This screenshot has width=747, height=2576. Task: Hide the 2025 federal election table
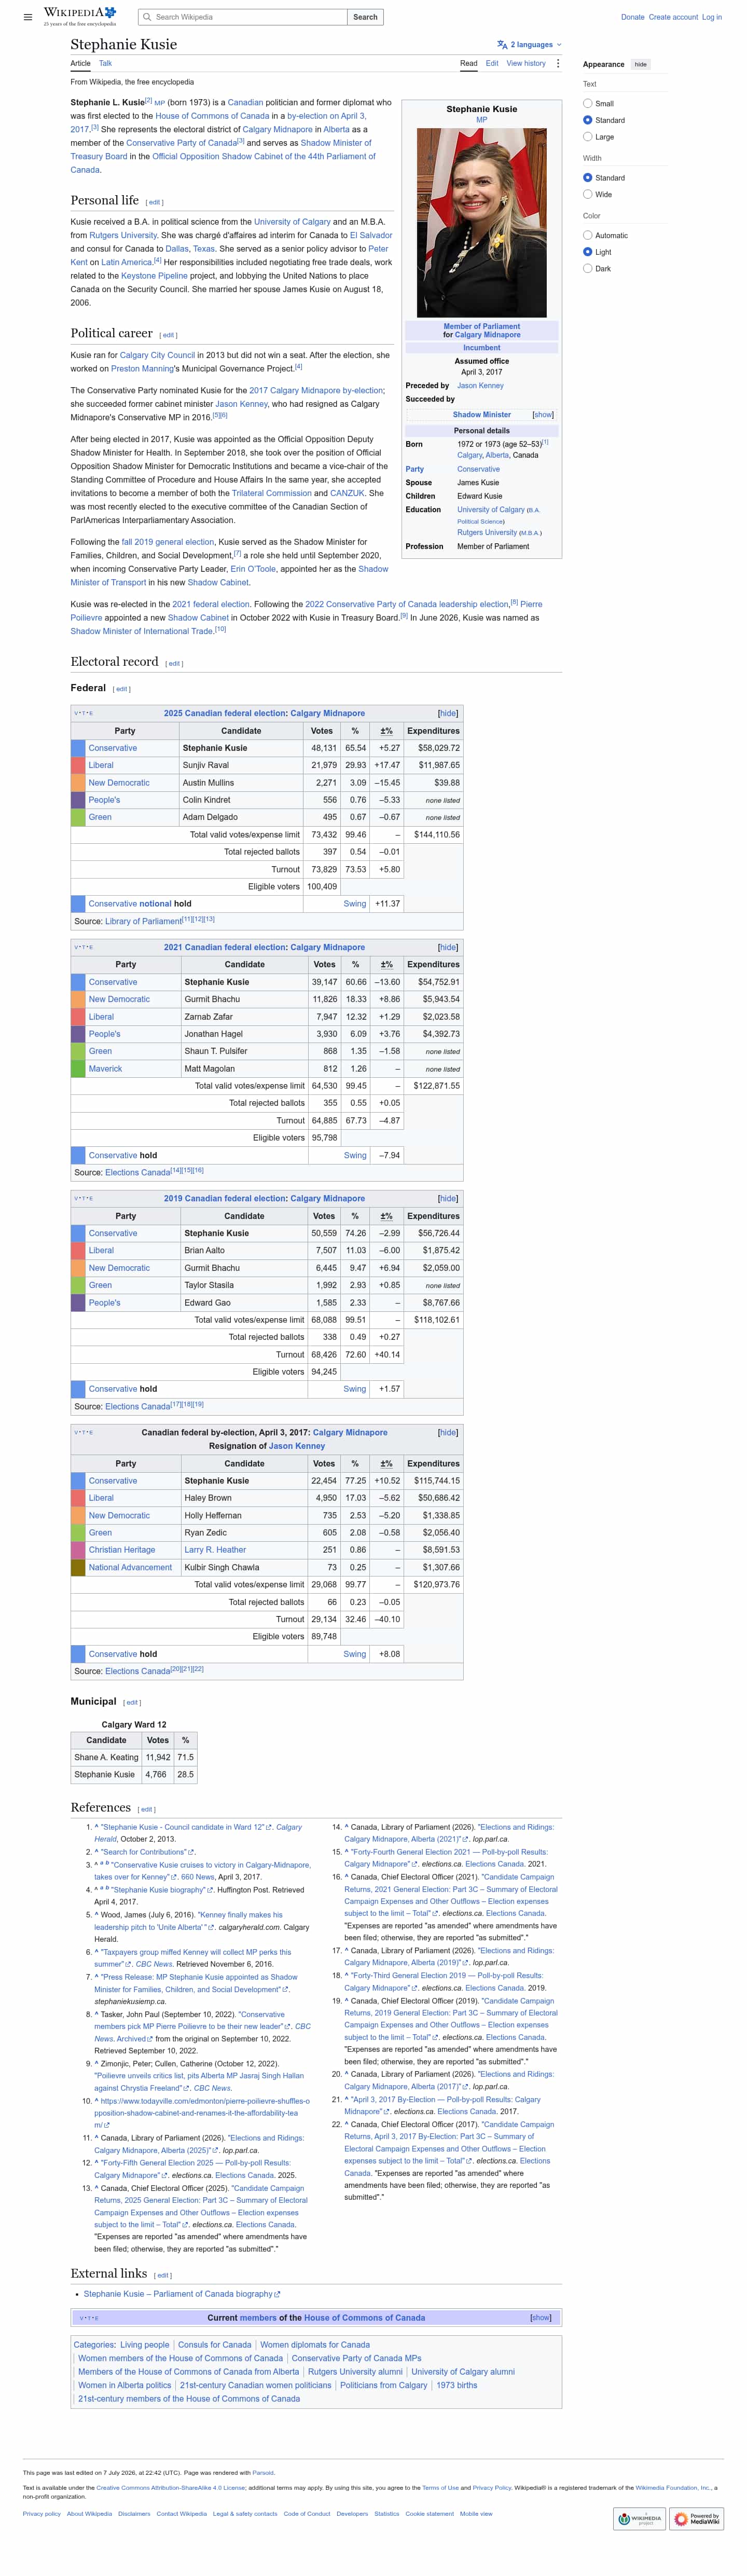448,714
